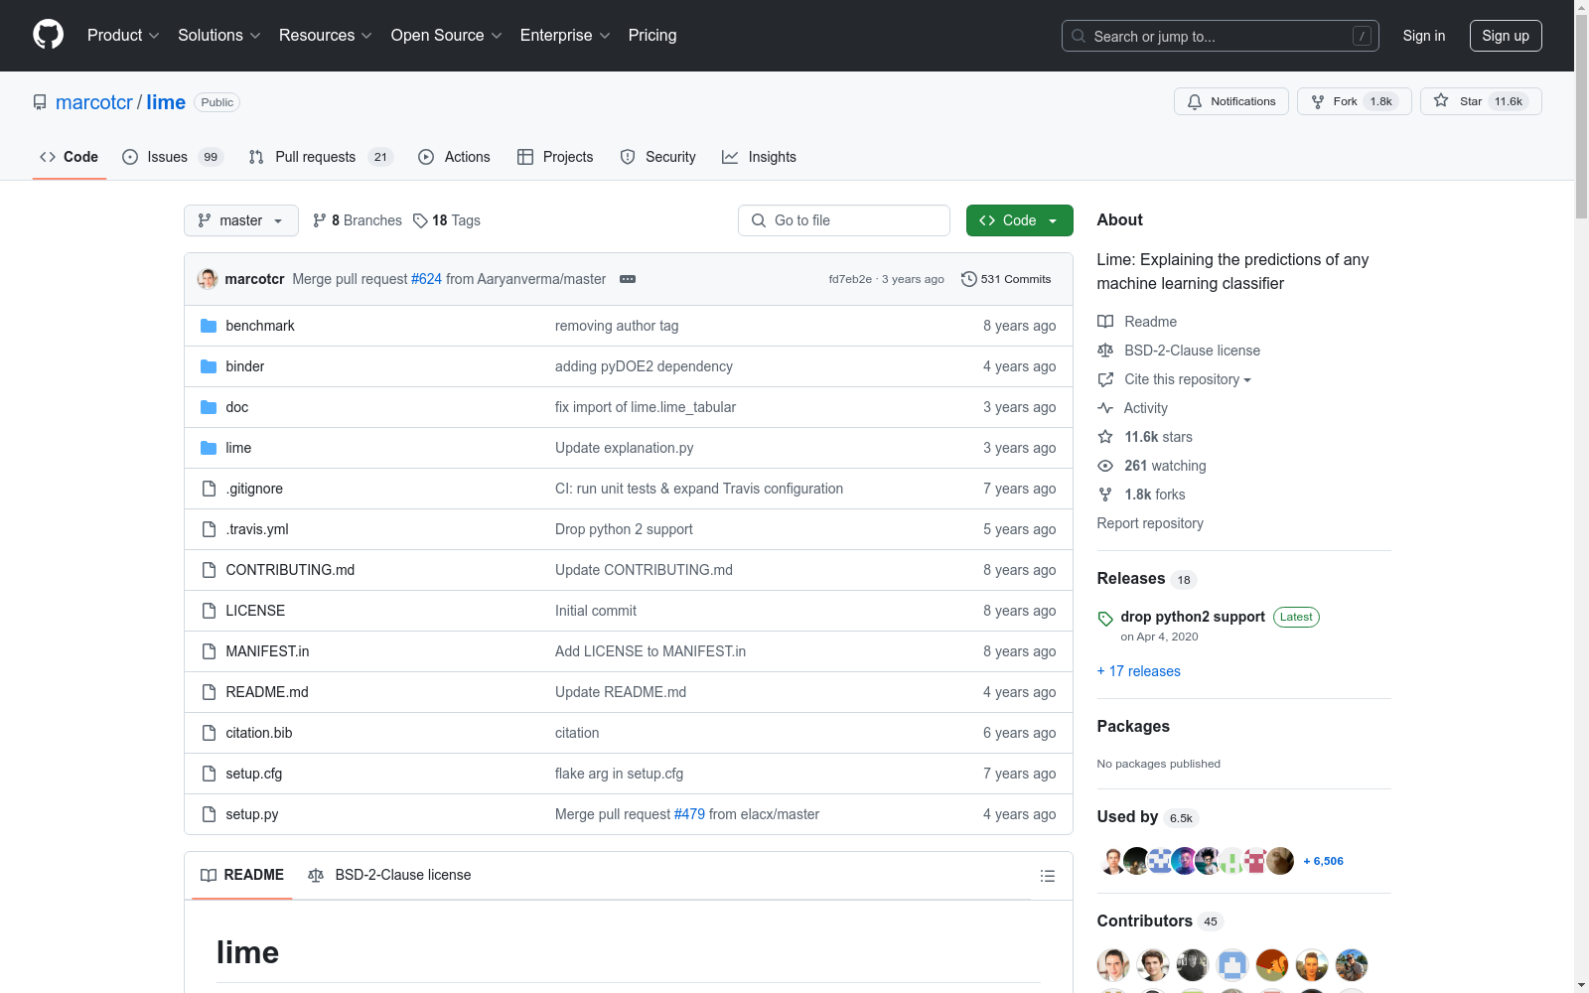Open the Contributors 45 heading link
The height and width of the screenshot is (993, 1589).
click(x=1160, y=921)
